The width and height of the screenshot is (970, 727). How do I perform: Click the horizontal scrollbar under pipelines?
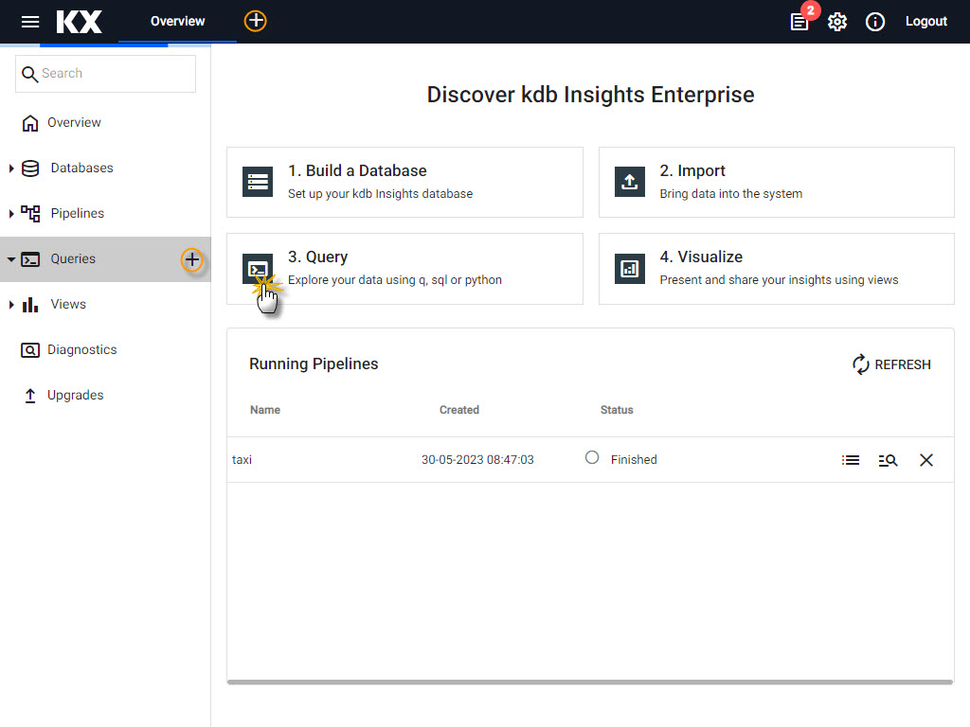point(590,682)
